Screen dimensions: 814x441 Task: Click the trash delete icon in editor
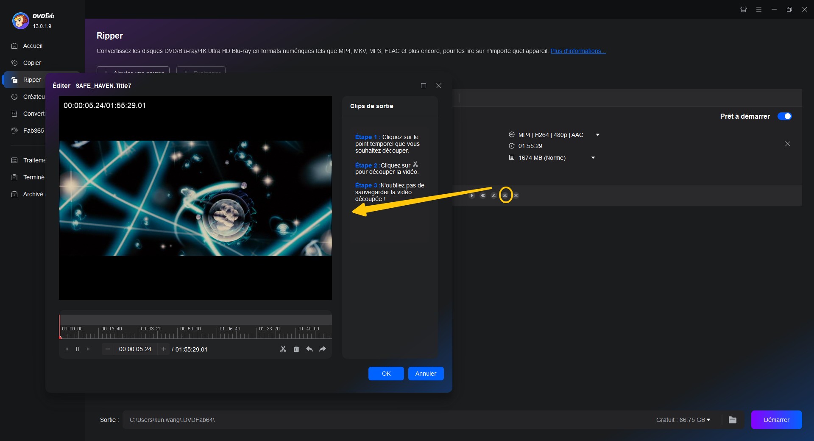tap(296, 349)
